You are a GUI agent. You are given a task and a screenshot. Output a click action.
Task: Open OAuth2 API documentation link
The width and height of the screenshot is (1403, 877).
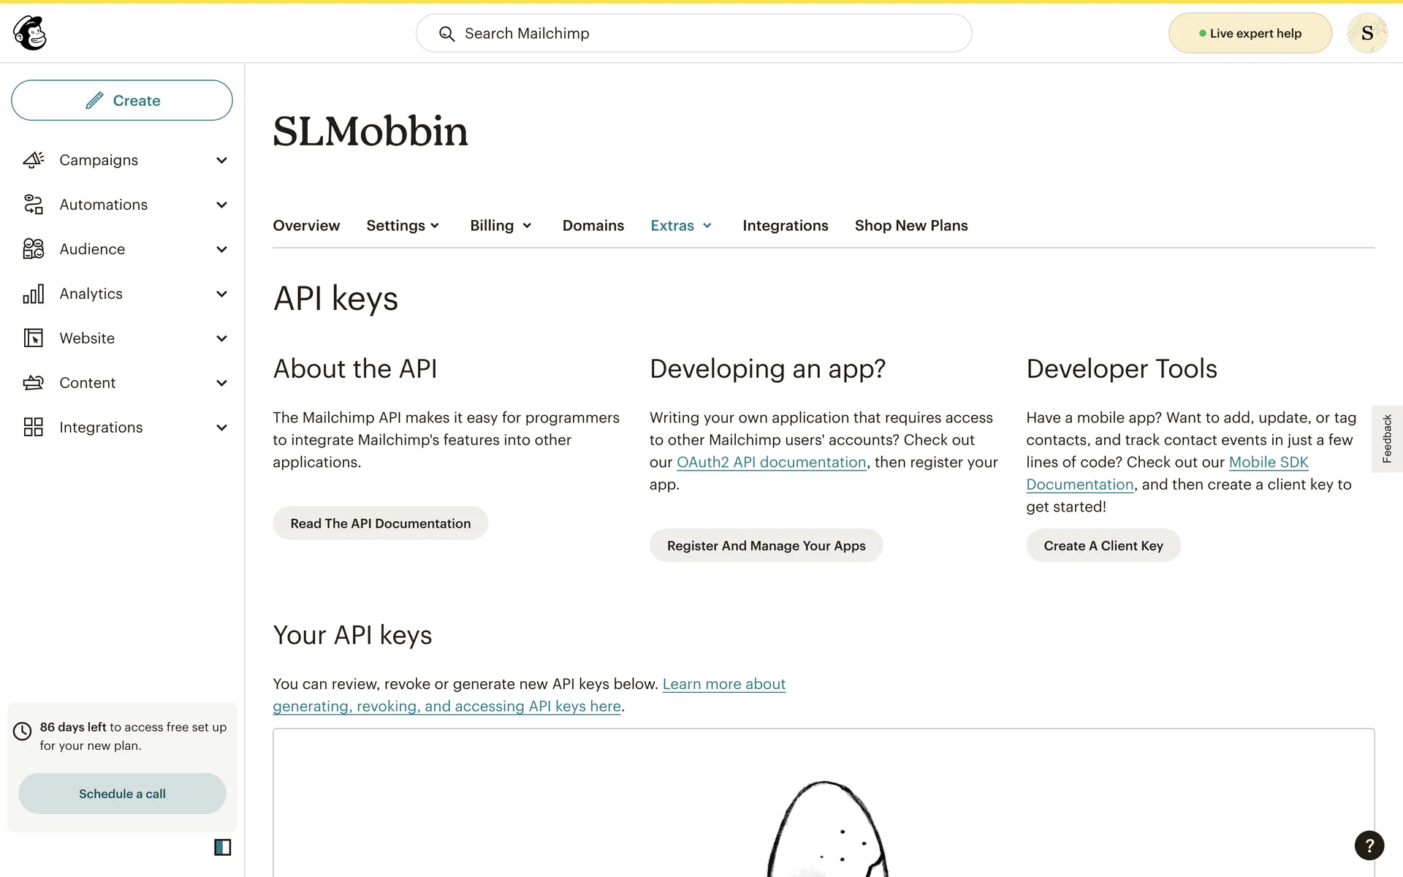pos(771,463)
